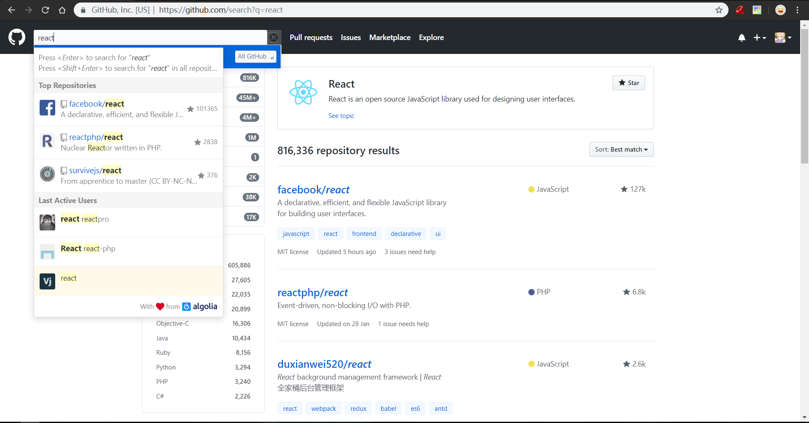Open the facebook/react repository result
Viewport: 809px width, 423px height.
[x=313, y=190]
